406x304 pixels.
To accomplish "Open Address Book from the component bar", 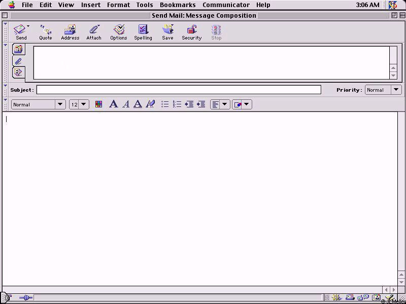I will pos(376,298).
